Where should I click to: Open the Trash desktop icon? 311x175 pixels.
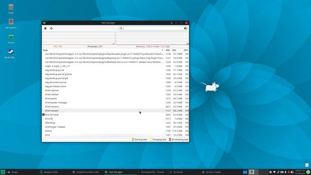click(x=11, y=9)
